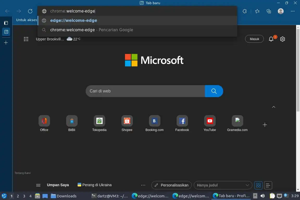Switch to workspace 2 in taskbar
300x200 pixels.
pyautogui.click(x=18, y=196)
